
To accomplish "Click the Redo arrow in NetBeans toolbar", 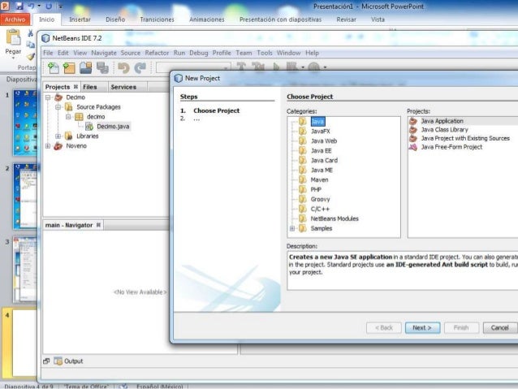I will pyautogui.click(x=140, y=67).
